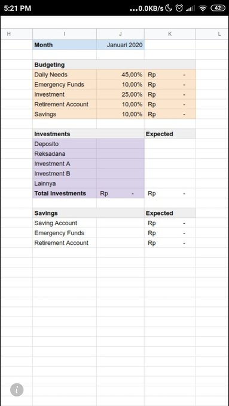Tap the cellular signal bars icon
Screen dimensions: 229x406
190,8
